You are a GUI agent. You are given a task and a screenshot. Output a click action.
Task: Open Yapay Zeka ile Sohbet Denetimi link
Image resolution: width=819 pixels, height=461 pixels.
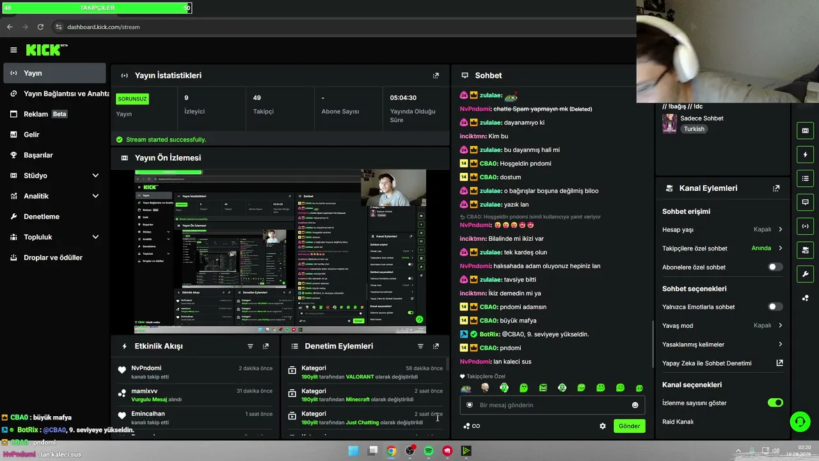pyautogui.click(x=722, y=363)
